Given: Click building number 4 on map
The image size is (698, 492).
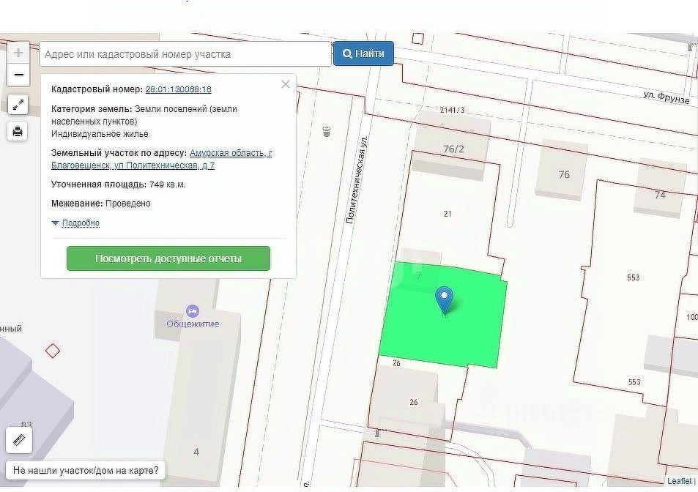Looking at the screenshot, I should coord(196,452).
